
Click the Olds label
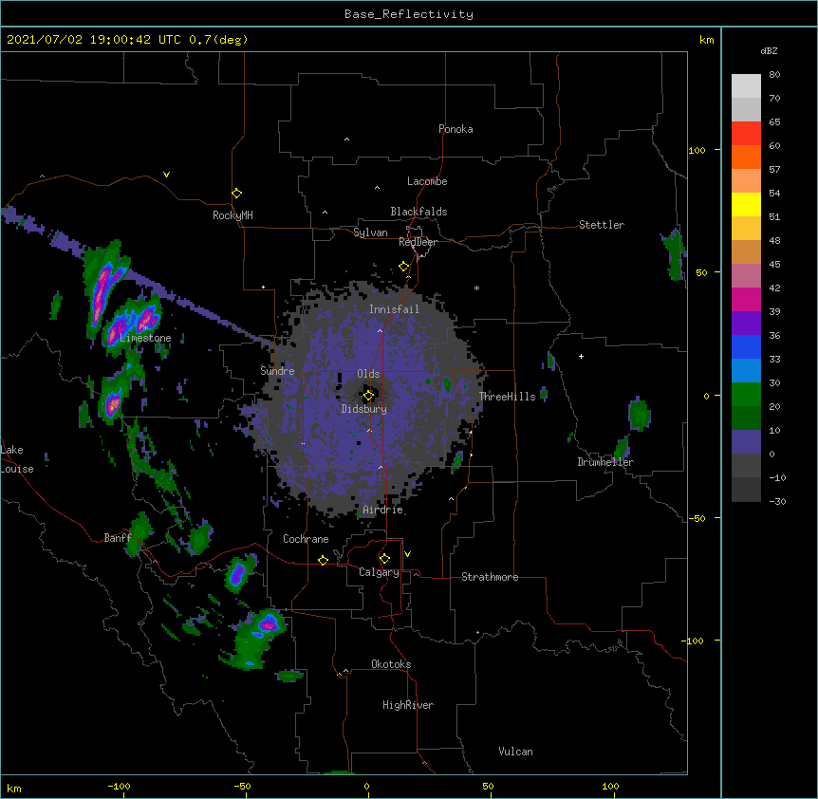point(368,374)
